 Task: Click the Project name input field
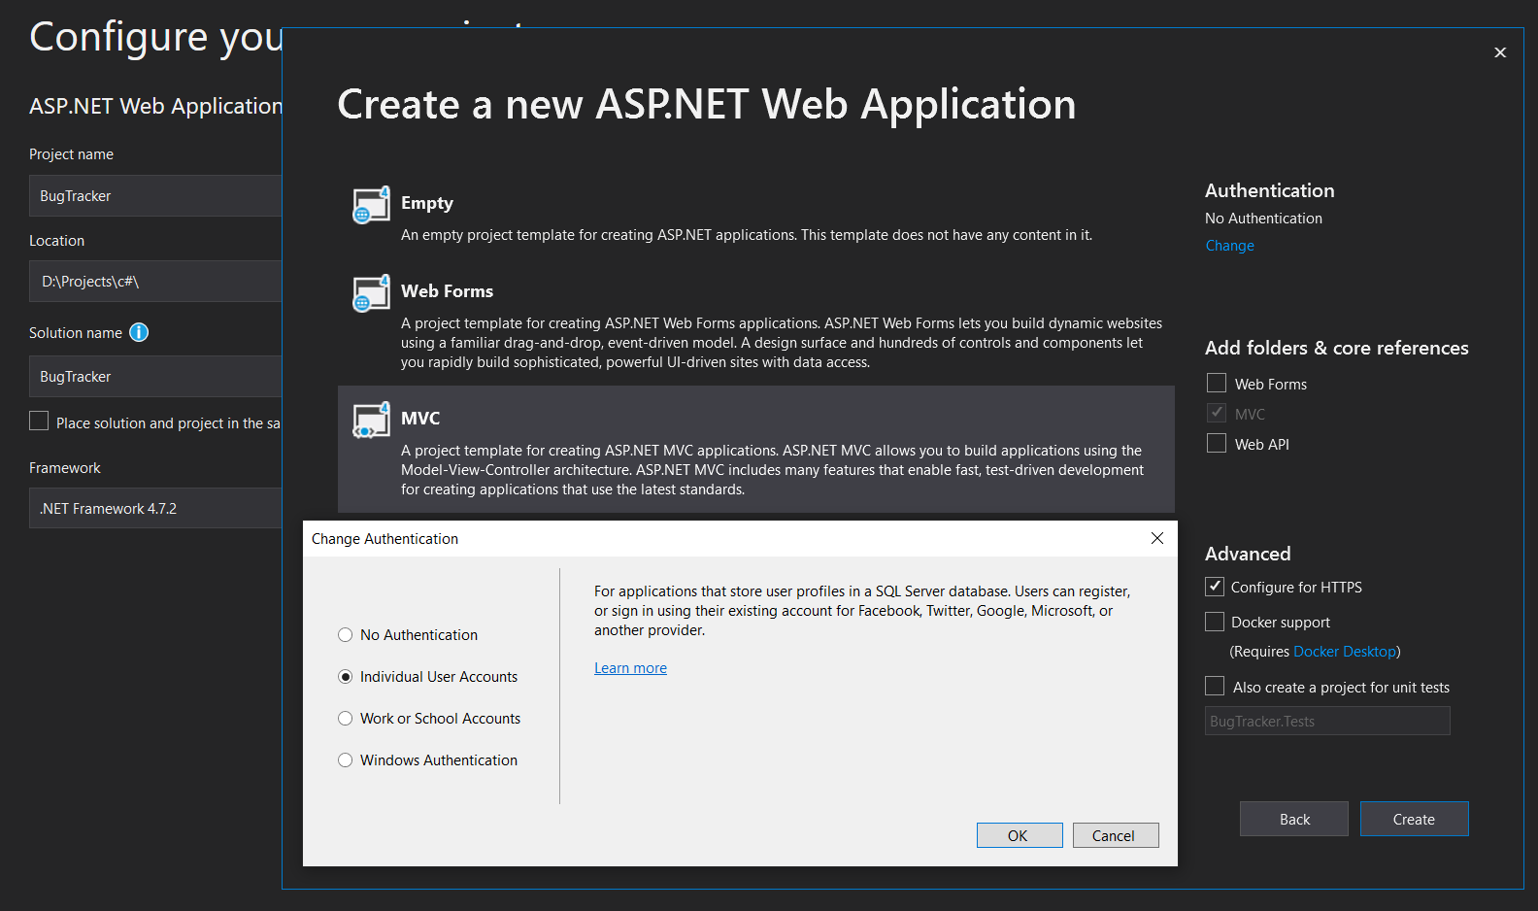coord(155,196)
